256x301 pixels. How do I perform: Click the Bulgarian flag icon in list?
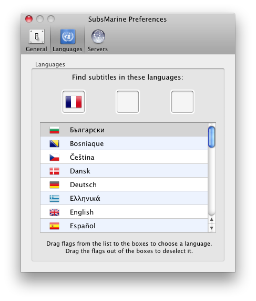tap(54, 130)
